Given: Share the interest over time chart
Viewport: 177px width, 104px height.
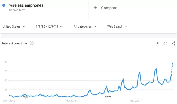Looking at the screenshot, I should (x=173, y=43).
